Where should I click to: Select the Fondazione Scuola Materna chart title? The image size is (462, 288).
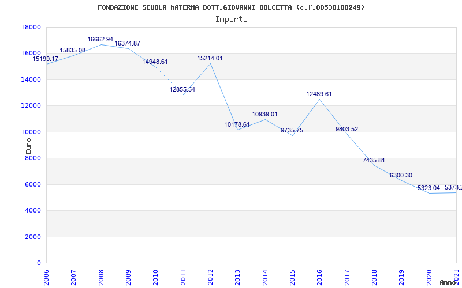[231, 7]
